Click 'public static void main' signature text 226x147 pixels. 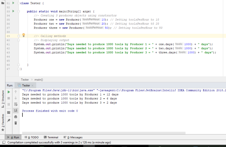pos(46,11)
